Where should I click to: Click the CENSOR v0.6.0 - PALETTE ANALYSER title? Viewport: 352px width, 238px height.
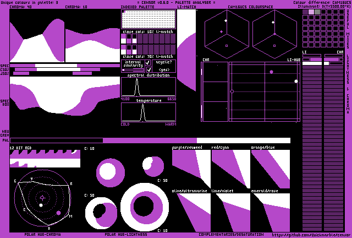176,2
